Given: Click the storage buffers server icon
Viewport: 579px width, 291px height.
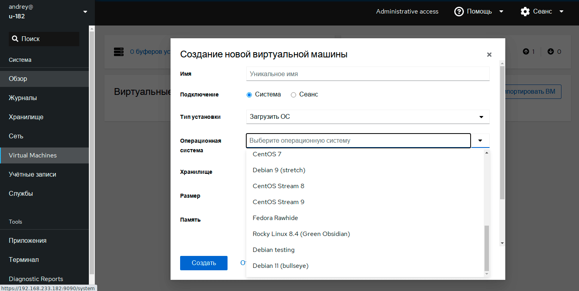Looking at the screenshot, I should pos(118,51).
